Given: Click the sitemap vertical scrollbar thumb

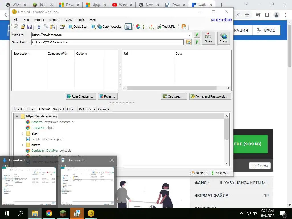Looking at the screenshot, I should (x=226, y=129).
